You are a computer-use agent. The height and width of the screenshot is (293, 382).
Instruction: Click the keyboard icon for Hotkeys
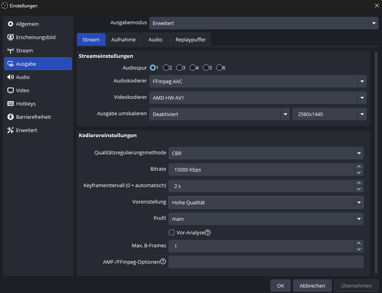tap(11, 104)
